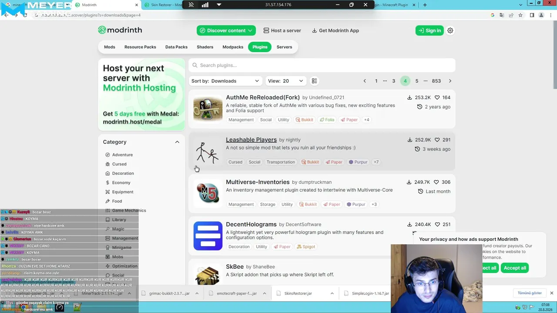The height and width of the screenshot is (313, 557).
Task: Show more loaders for Multiverse-Inventories with +3
Action: click(x=374, y=204)
